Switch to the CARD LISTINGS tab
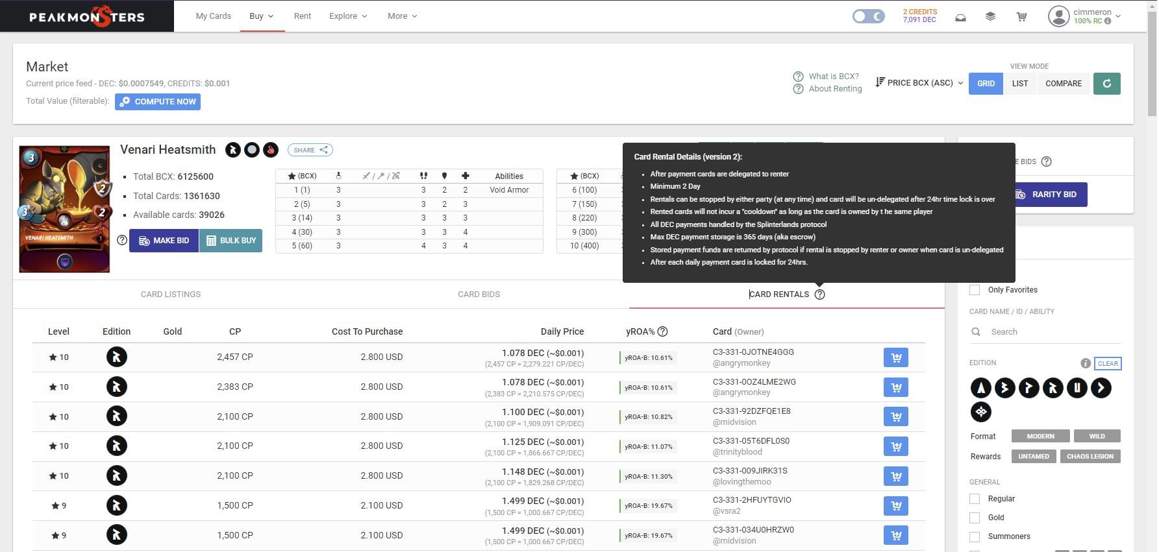This screenshot has height=552, width=1159. 171,294
